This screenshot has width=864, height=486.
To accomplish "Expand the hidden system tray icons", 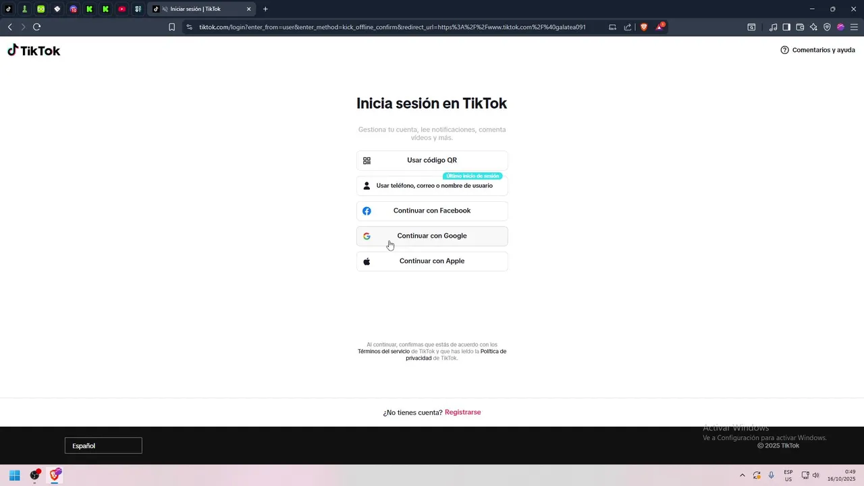I will 742,475.
